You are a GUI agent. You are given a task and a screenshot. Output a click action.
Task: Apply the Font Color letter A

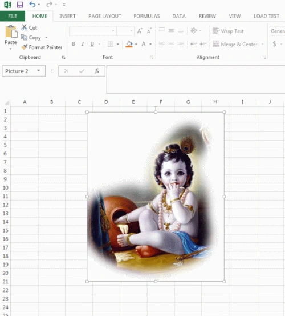click(144, 44)
